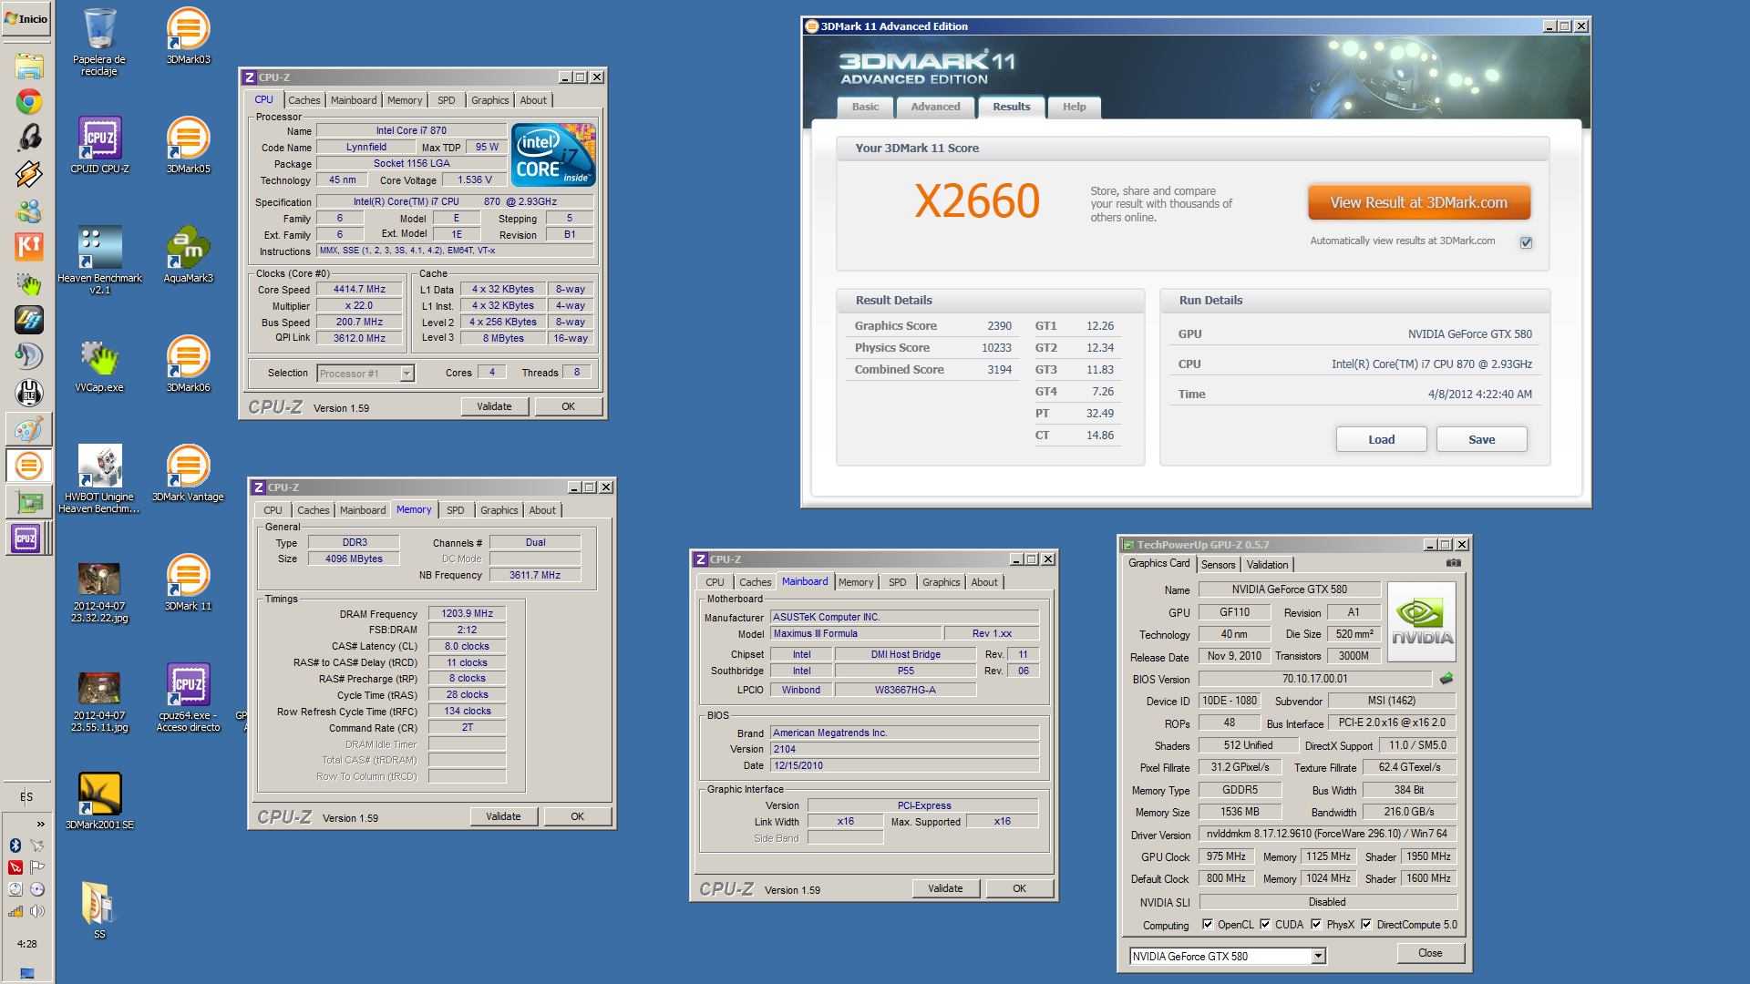Click the Bluetooth tray icon
The height and width of the screenshot is (984, 1750).
tap(15, 846)
